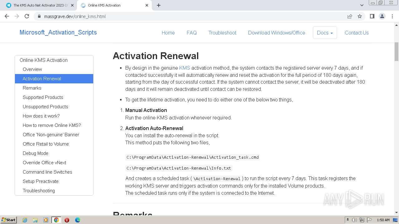Image resolution: width=399 pixels, height=224 pixels.
Task: Go to Home in the navbar
Action: click(x=168, y=33)
